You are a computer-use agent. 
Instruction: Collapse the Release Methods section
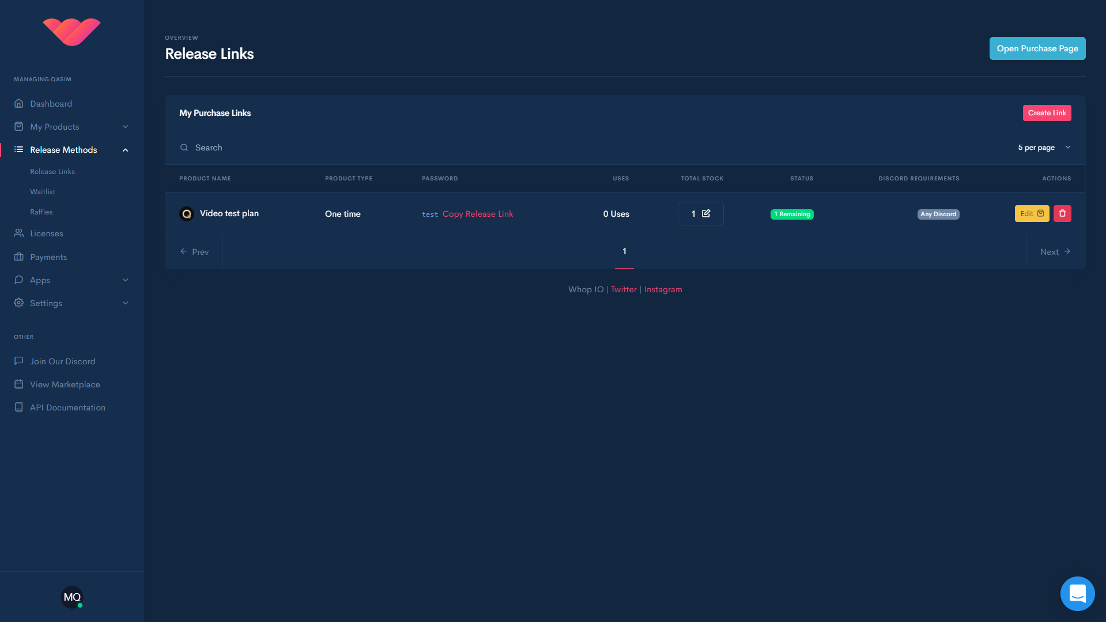pyautogui.click(x=125, y=150)
